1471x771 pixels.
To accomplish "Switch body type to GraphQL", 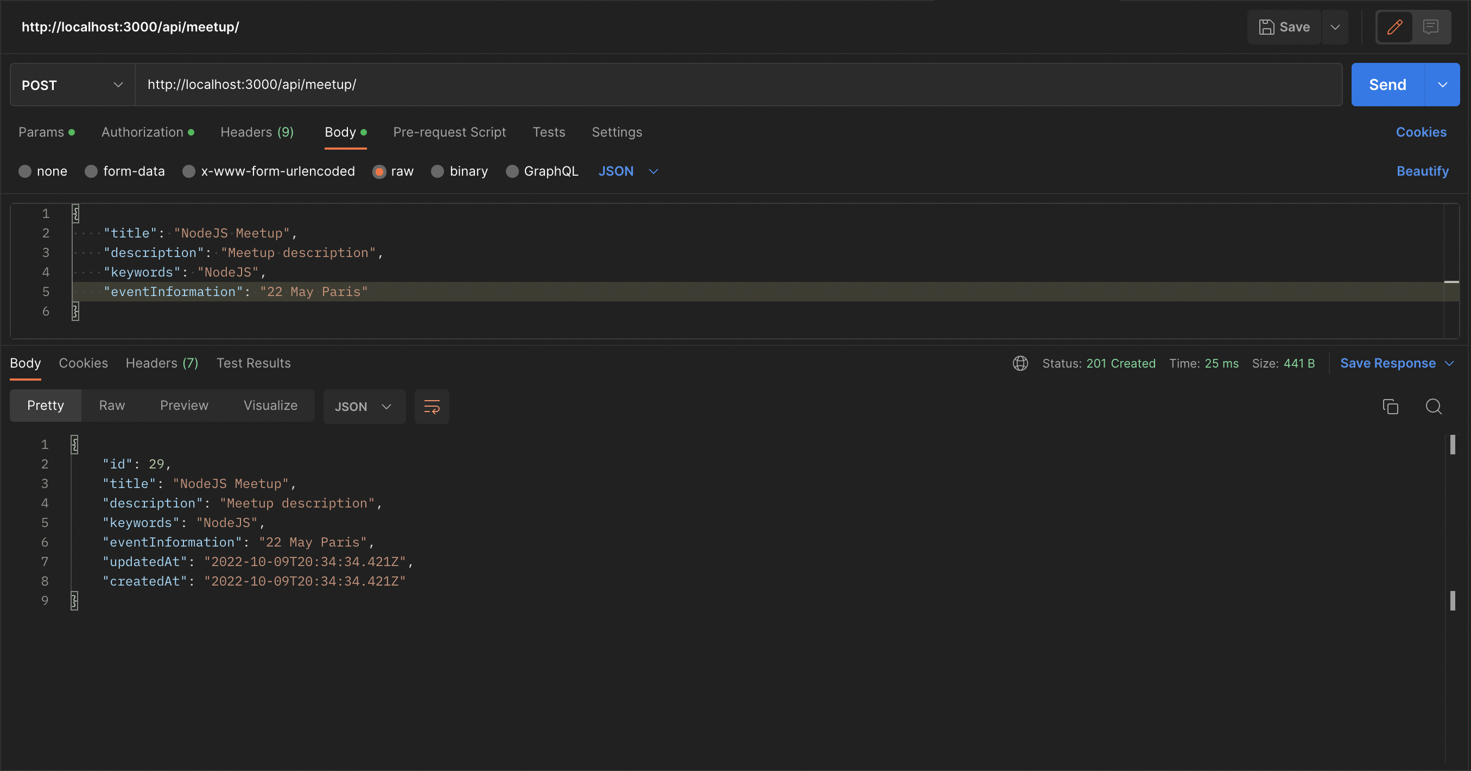I will click(512, 171).
